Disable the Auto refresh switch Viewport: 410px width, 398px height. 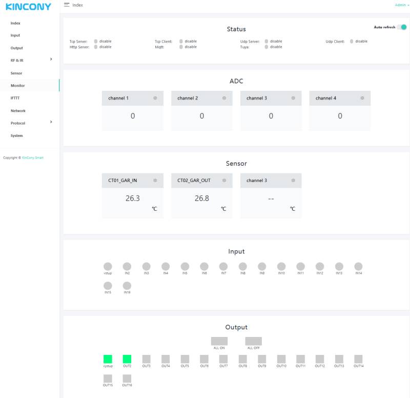402,27
